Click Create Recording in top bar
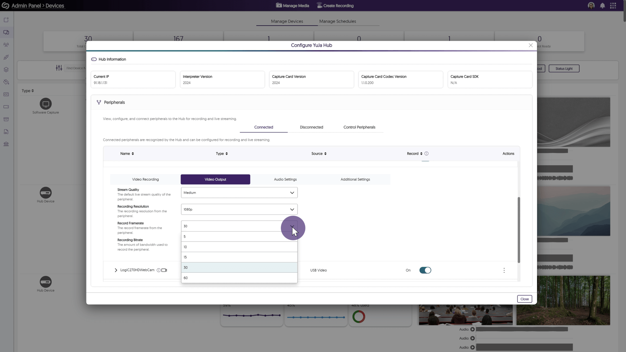626x352 pixels. (335, 5)
